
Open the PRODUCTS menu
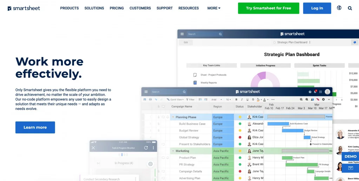click(69, 8)
